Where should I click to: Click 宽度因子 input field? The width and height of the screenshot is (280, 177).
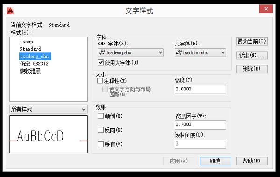[x=200, y=125]
